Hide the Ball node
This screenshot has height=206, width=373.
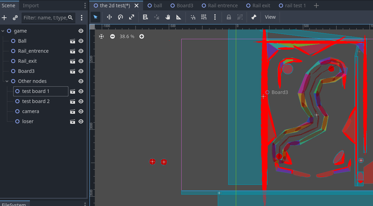81,41
